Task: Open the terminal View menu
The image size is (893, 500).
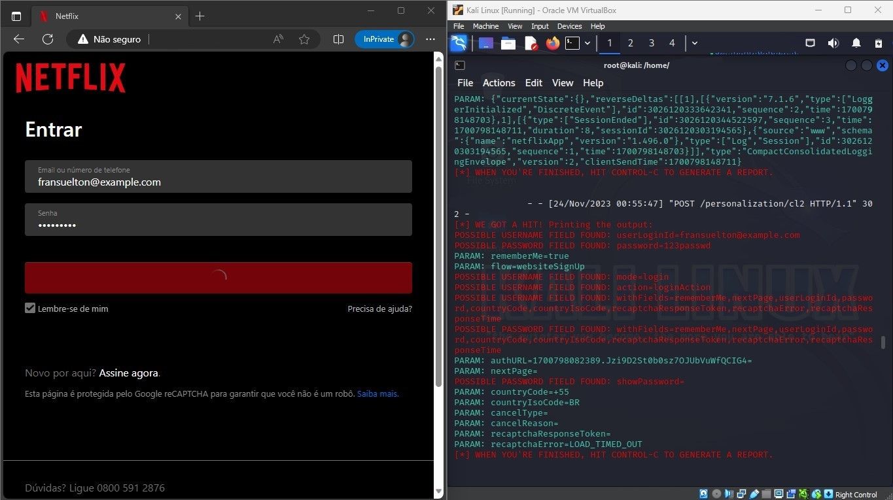Action: pos(563,83)
